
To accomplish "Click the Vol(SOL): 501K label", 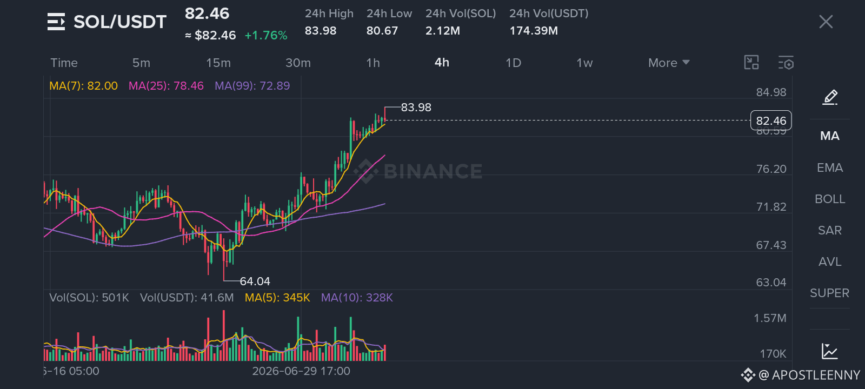I will pos(89,298).
